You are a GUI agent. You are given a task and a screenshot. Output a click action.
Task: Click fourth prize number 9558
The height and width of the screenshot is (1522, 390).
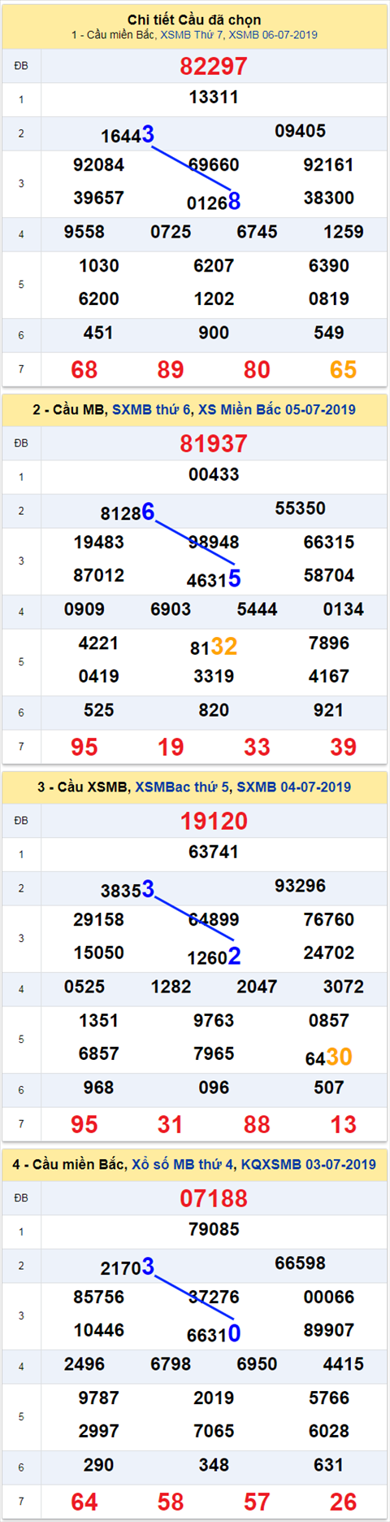pyautogui.click(x=84, y=233)
